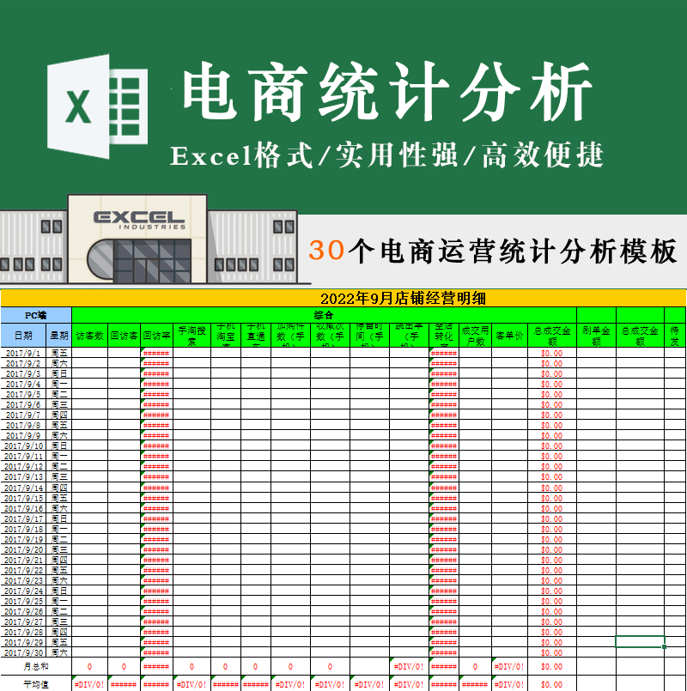Click the 回访率 ###### cell for 2017/9/7
Viewport: 687px width, 691px height.
pos(156,415)
